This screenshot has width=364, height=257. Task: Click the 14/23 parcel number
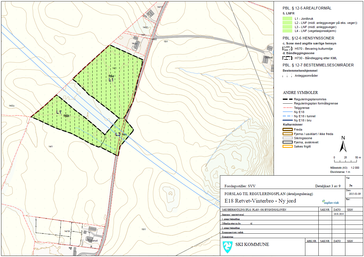[x=12, y=106]
